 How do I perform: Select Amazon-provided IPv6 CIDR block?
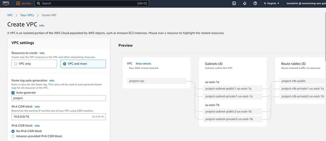(x=13, y=136)
